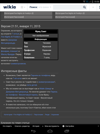Open category 'Five Nights At Freddy's 2'

click(x=23, y=115)
